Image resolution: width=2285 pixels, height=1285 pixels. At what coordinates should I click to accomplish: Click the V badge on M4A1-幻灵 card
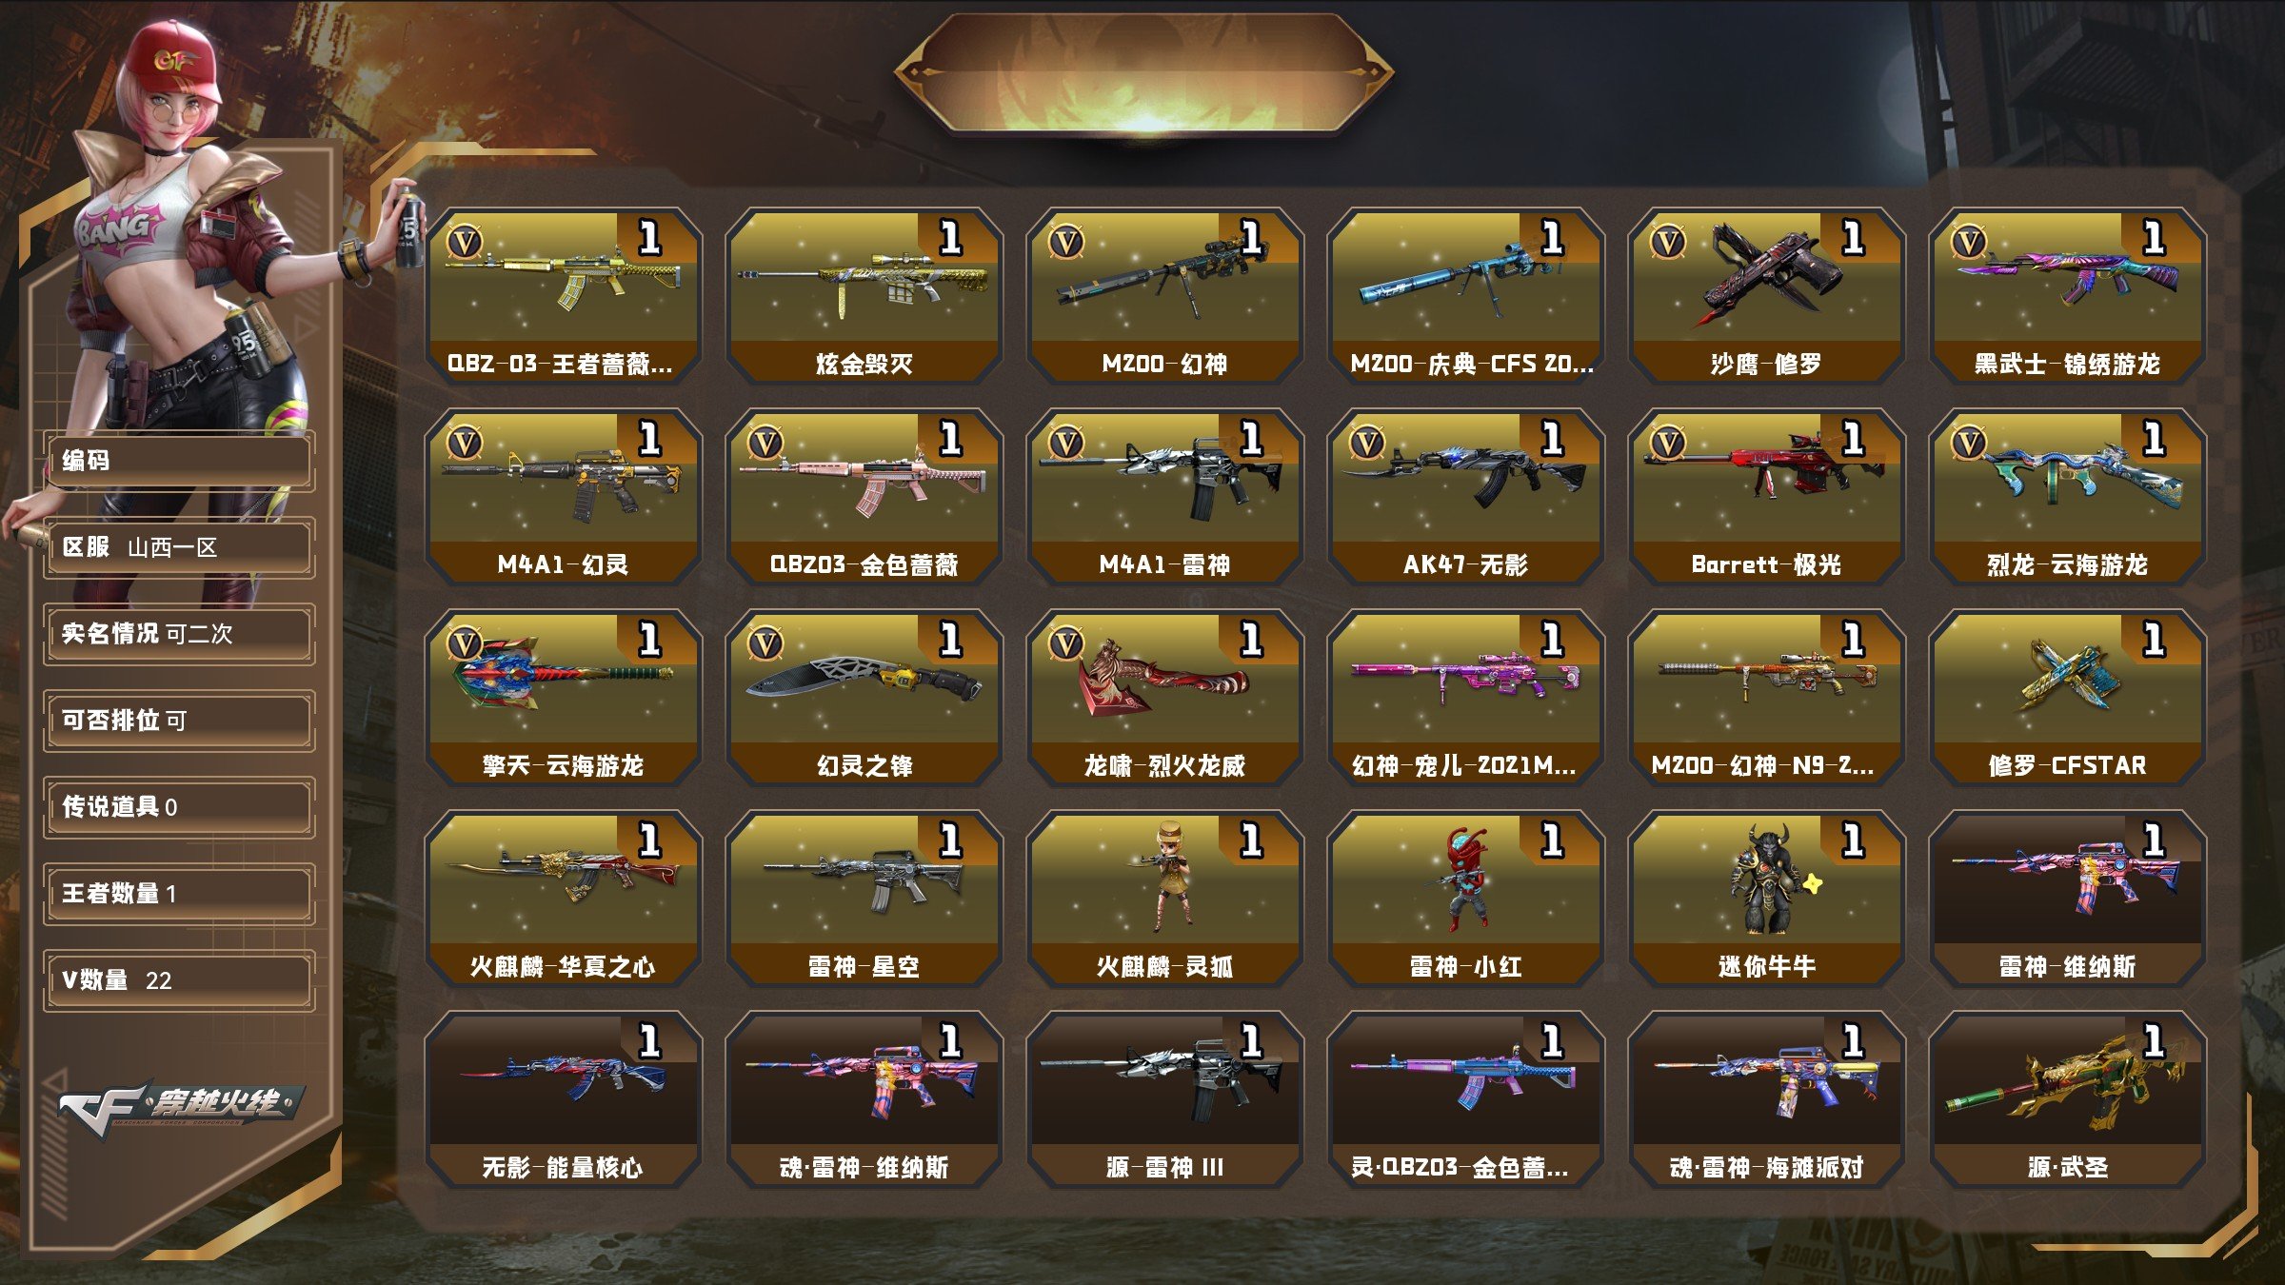pos(465,443)
